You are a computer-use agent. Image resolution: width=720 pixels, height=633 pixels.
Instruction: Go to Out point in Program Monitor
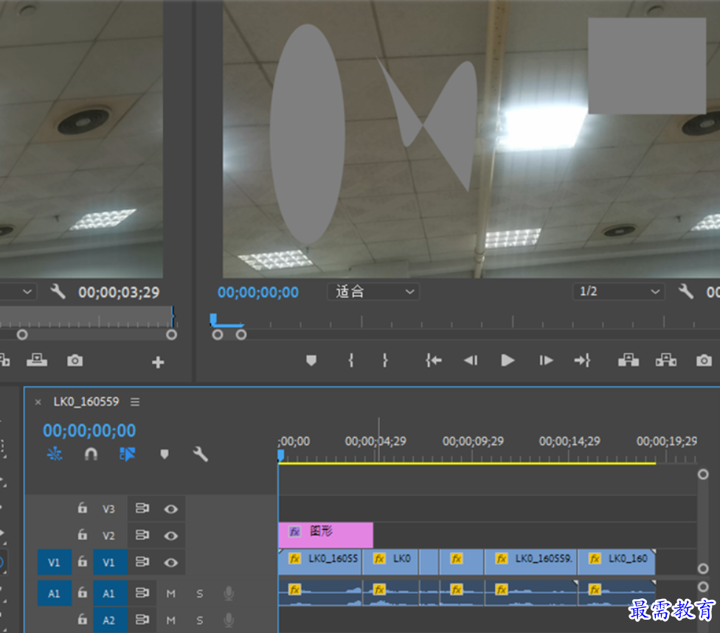pyautogui.click(x=582, y=360)
